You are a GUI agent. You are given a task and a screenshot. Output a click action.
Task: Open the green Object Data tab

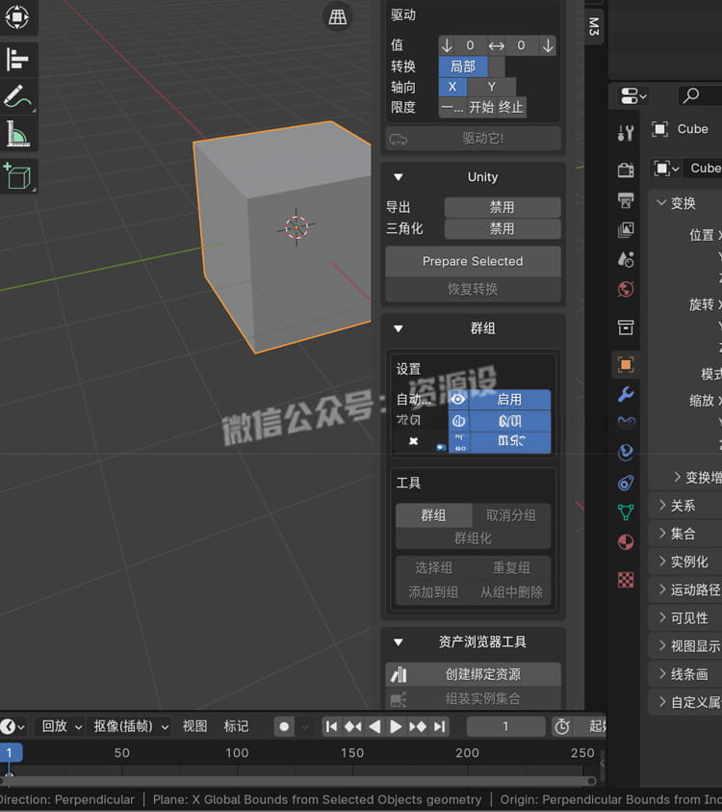[626, 512]
